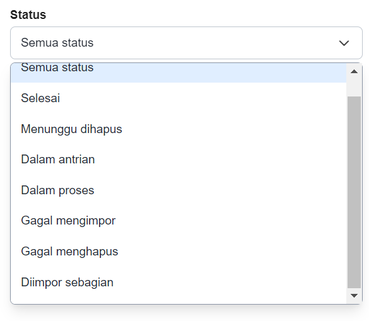Click the Semua status combo box field
Image resolution: width=369 pixels, height=321 pixels.
[186, 43]
